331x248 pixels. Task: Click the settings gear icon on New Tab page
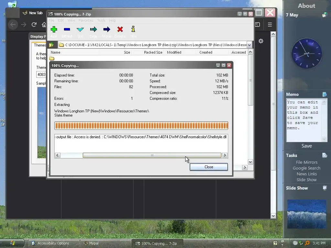point(261,41)
